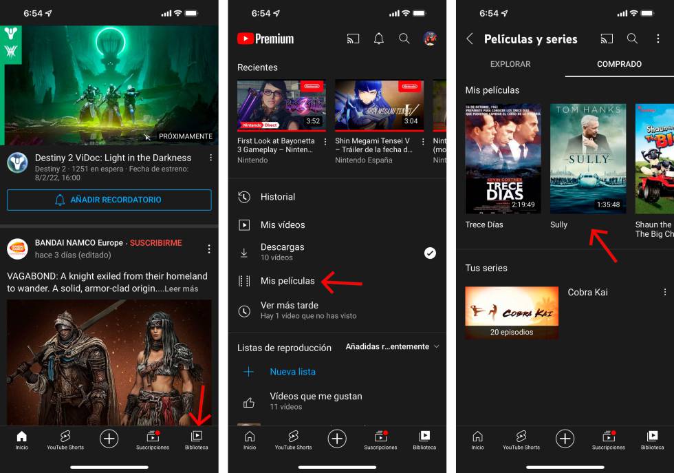Tap search icon in the Premium library screen

click(x=404, y=39)
